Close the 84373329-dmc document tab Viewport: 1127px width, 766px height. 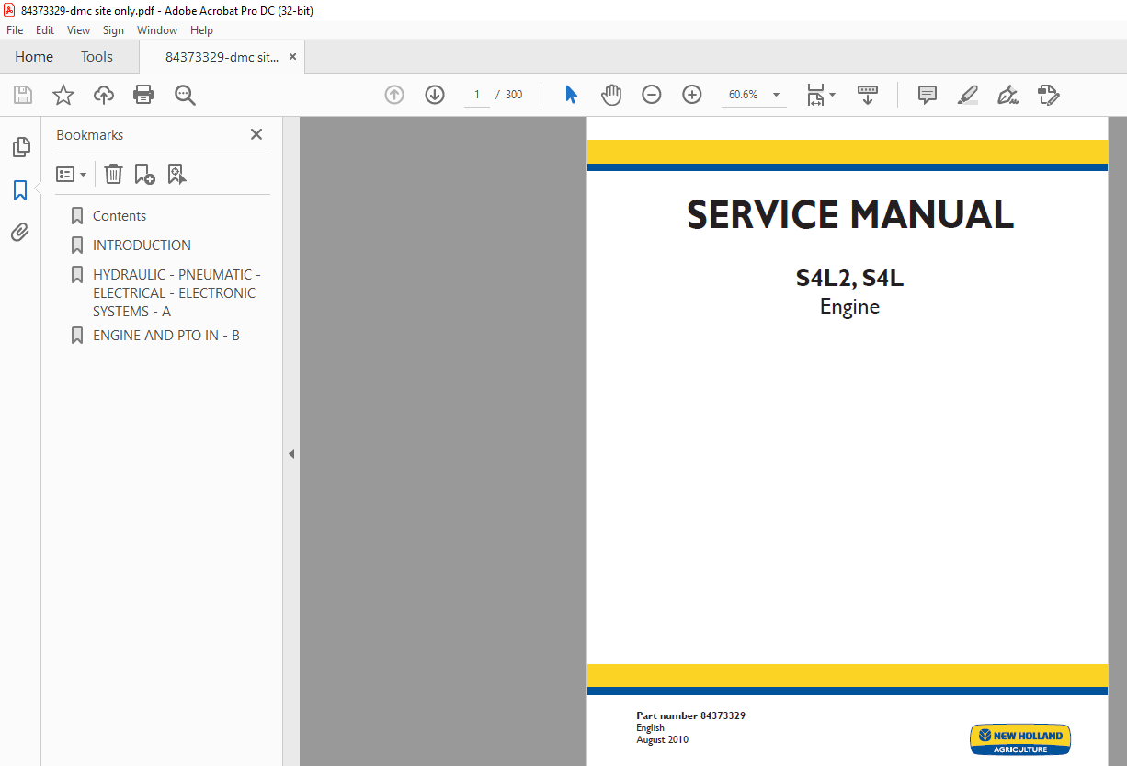point(292,57)
